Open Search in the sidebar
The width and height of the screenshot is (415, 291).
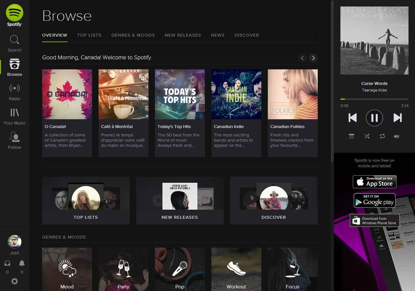[x=15, y=43]
